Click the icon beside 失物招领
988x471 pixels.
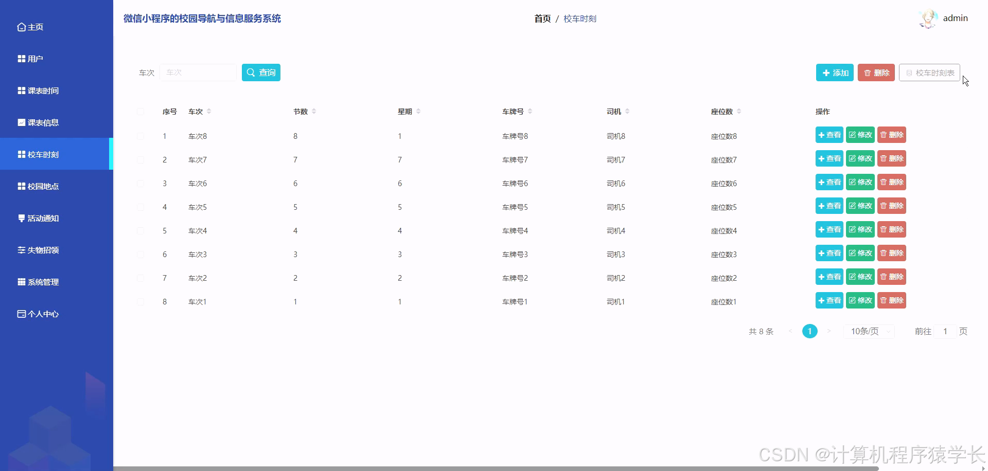coord(21,250)
